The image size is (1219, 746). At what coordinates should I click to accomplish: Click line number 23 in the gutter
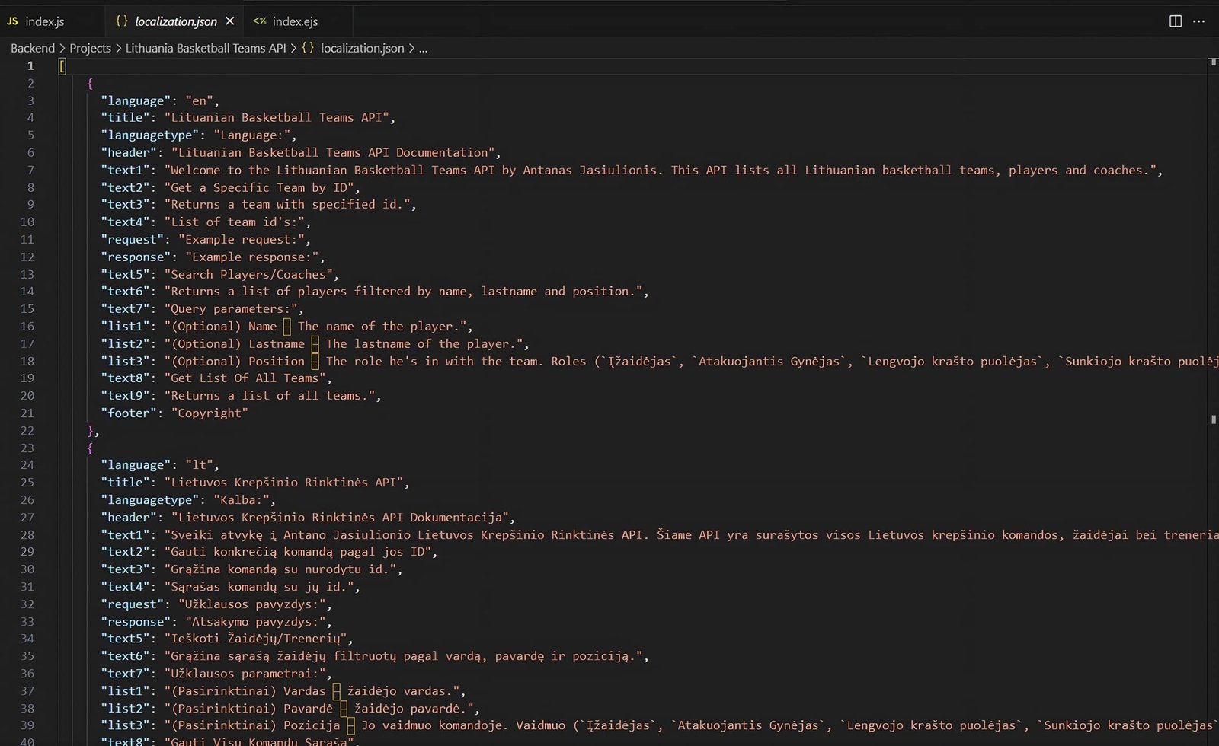(27, 448)
